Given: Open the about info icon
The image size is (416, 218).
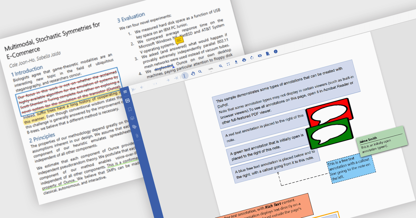Looking at the screenshot, I should 276,51.
